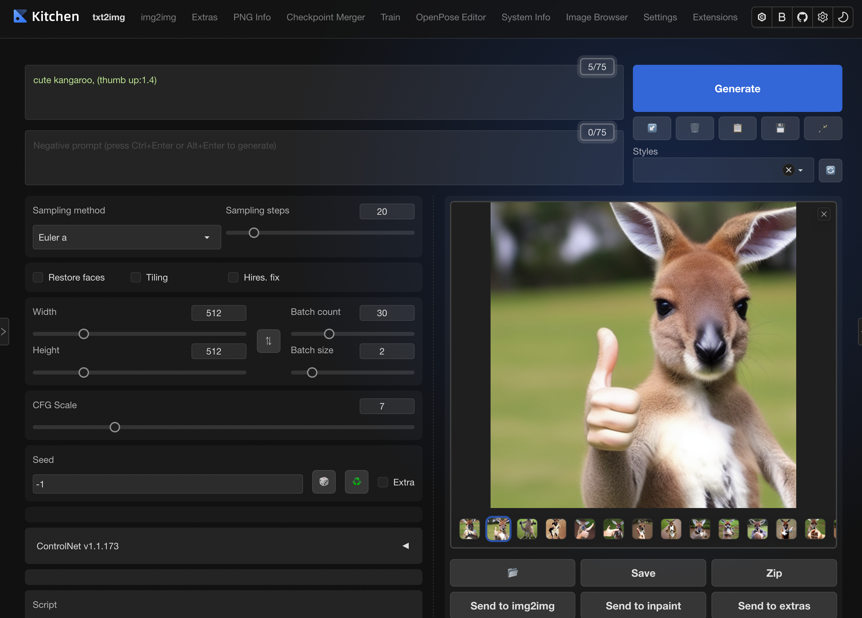
Task: Click the Save button
Action: point(643,573)
